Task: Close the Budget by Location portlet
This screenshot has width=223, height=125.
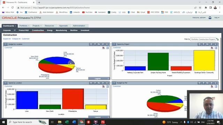Action: click(107, 44)
